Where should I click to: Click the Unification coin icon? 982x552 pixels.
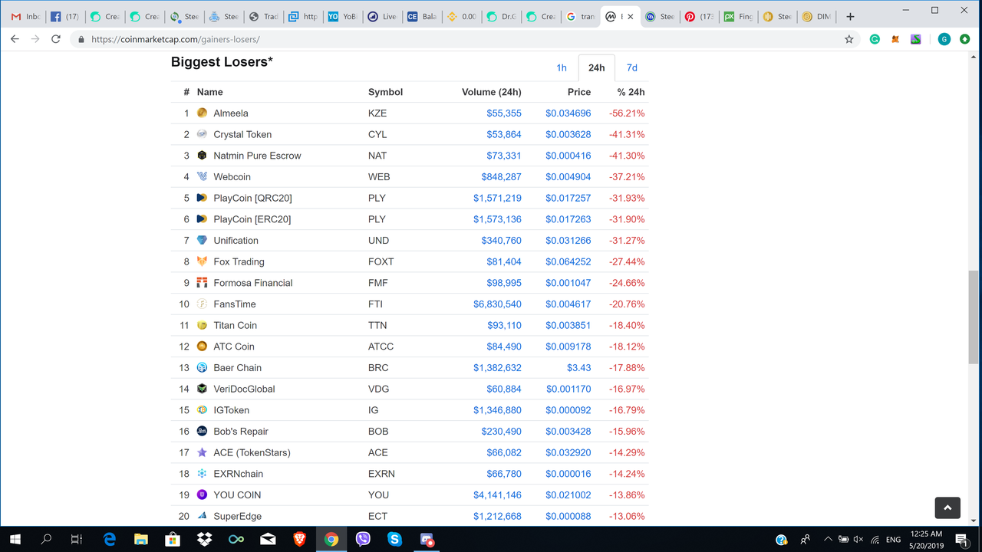tap(202, 240)
